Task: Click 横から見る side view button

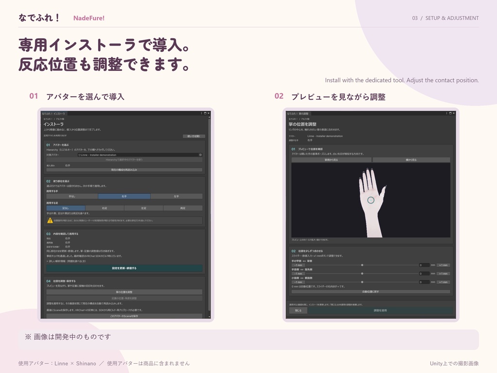Action: 411,160
